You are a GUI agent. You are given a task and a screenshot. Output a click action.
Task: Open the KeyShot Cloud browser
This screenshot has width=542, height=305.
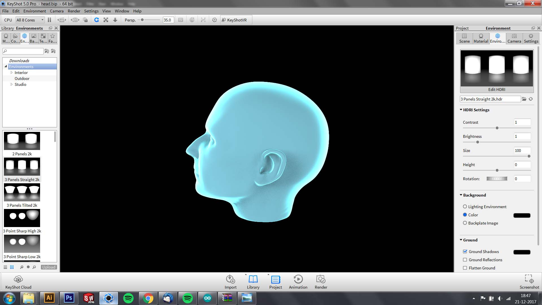click(18, 282)
